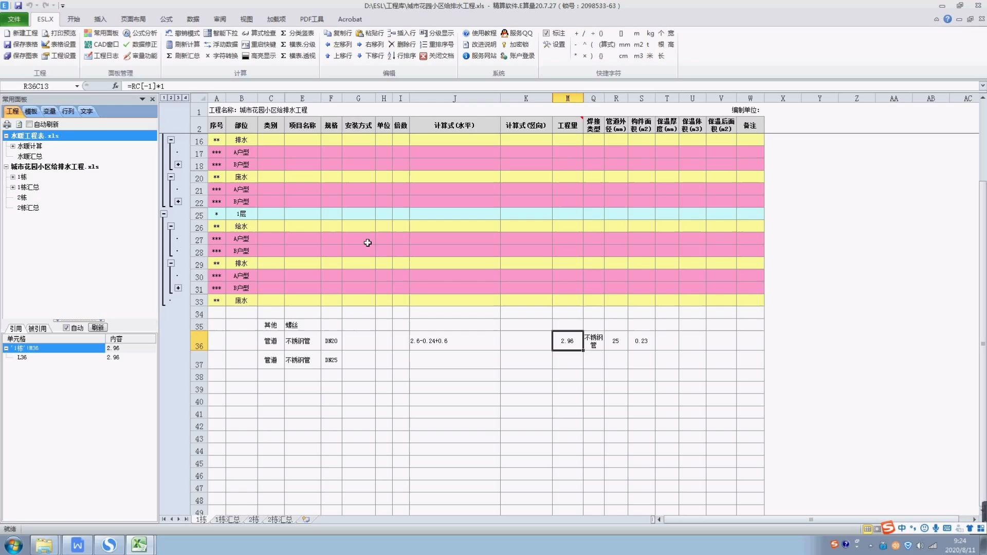
Task: Open the 公式 ribbon tab
Action: [166, 19]
